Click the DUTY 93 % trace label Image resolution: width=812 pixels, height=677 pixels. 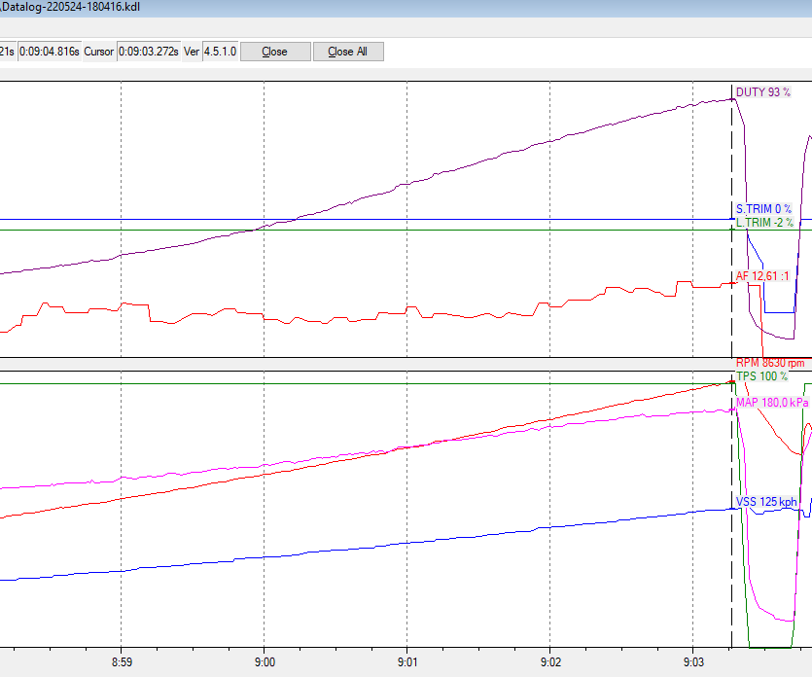[x=763, y=93]
